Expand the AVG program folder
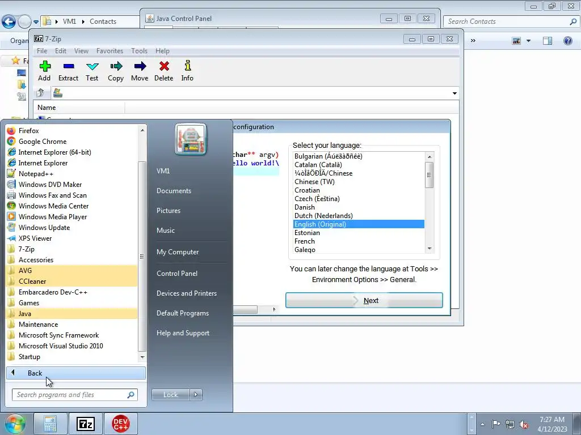 coord(72,270)
